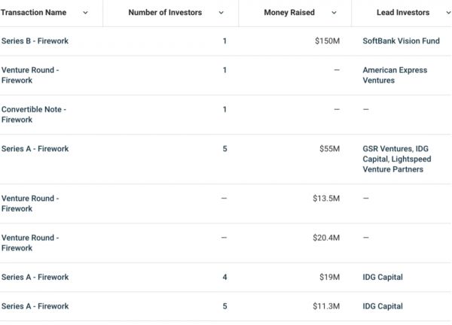Click the Money Raised header label
The width and height of the screenshot is (452, 325).
pos(289,13)
